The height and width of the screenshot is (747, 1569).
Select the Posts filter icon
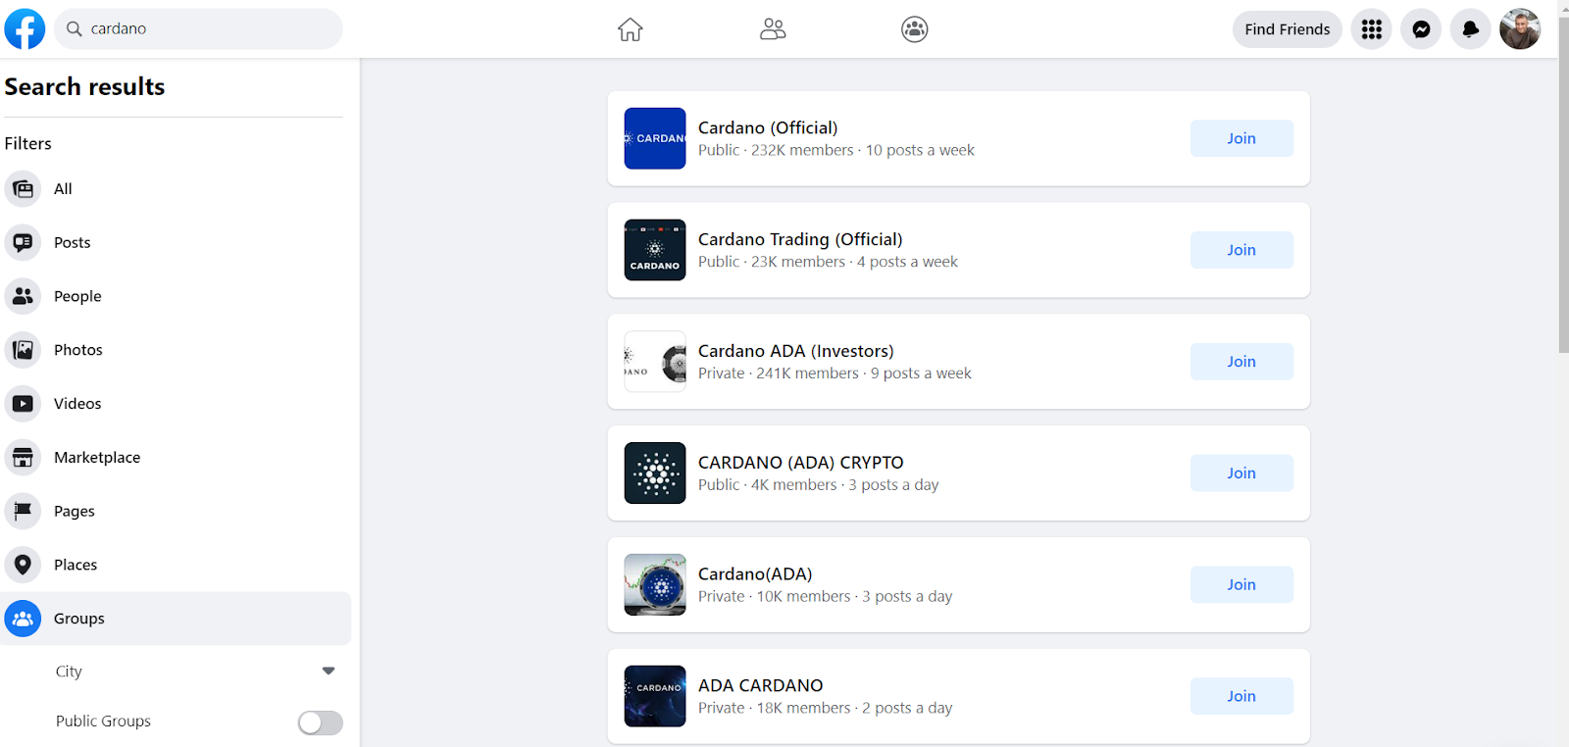tap(23, 243)
